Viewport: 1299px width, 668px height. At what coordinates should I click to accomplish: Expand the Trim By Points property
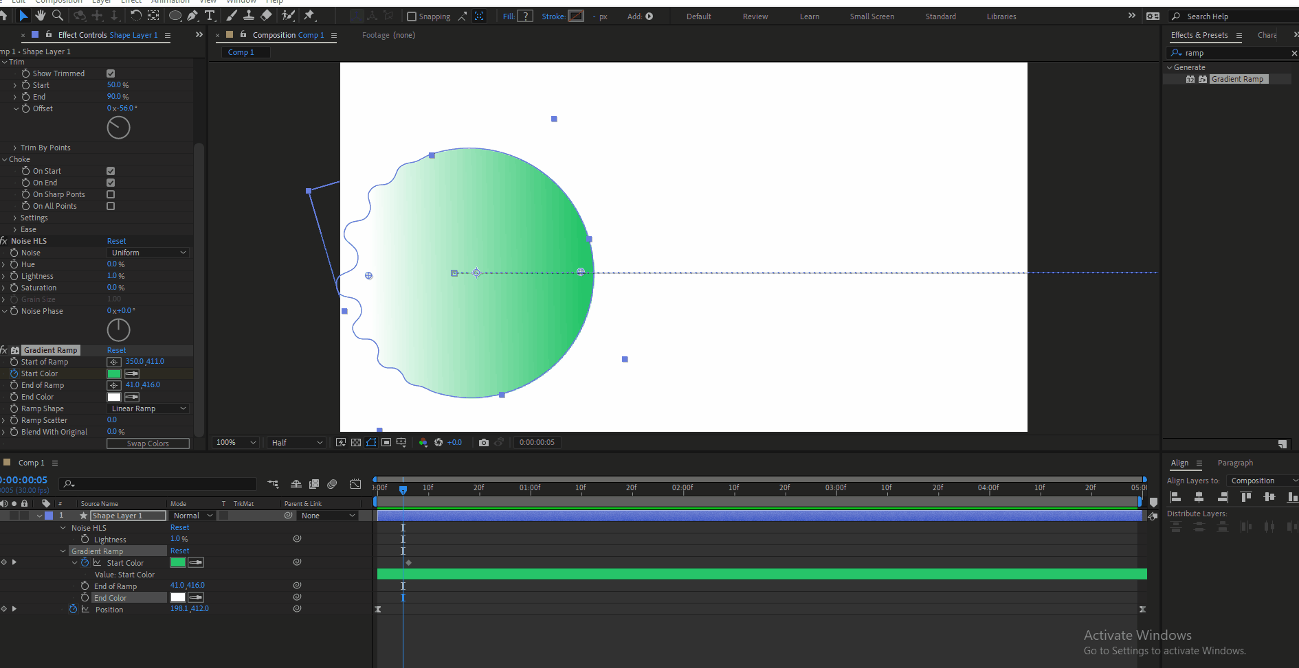14,147
